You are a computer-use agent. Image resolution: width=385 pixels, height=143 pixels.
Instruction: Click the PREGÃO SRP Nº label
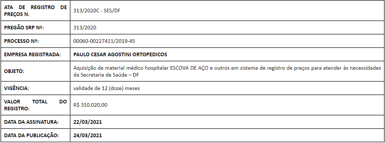click(24, 28)
